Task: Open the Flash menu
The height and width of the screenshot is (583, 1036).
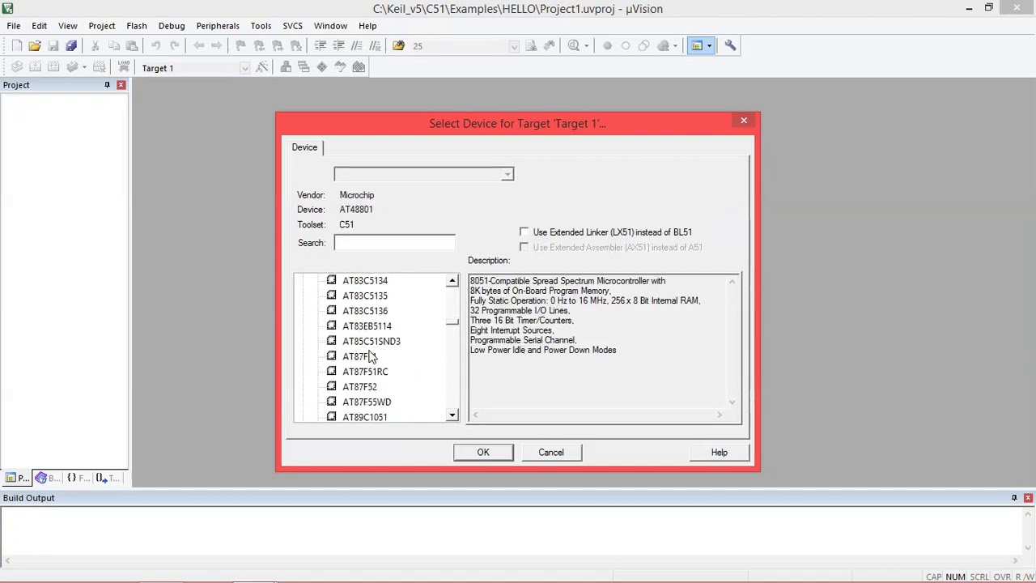Action: point(137,26)
